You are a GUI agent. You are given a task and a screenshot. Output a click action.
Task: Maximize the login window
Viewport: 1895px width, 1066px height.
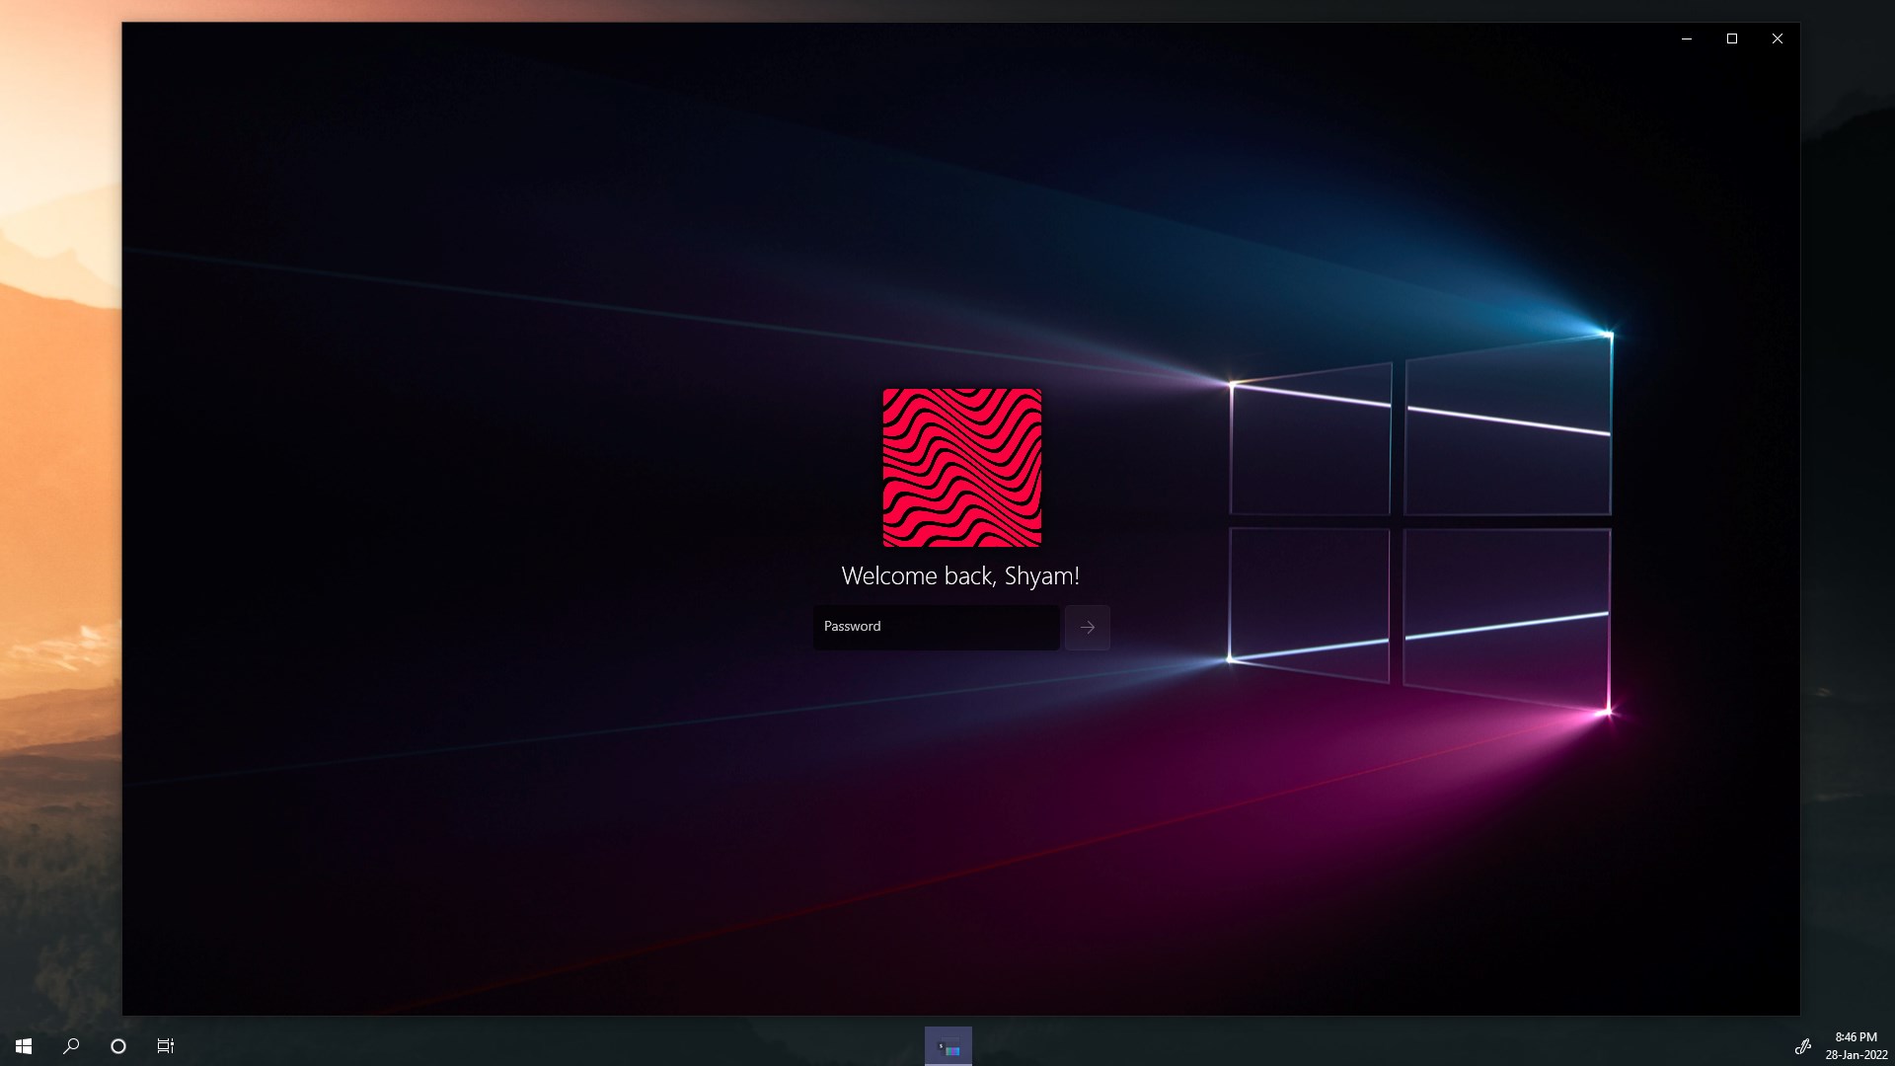[1731, 38]
